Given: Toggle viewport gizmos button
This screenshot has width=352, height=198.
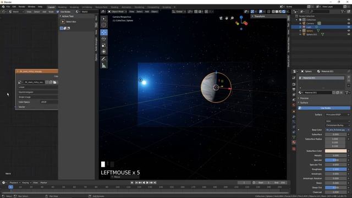Looking at the screenshot, I should point(252,12).
